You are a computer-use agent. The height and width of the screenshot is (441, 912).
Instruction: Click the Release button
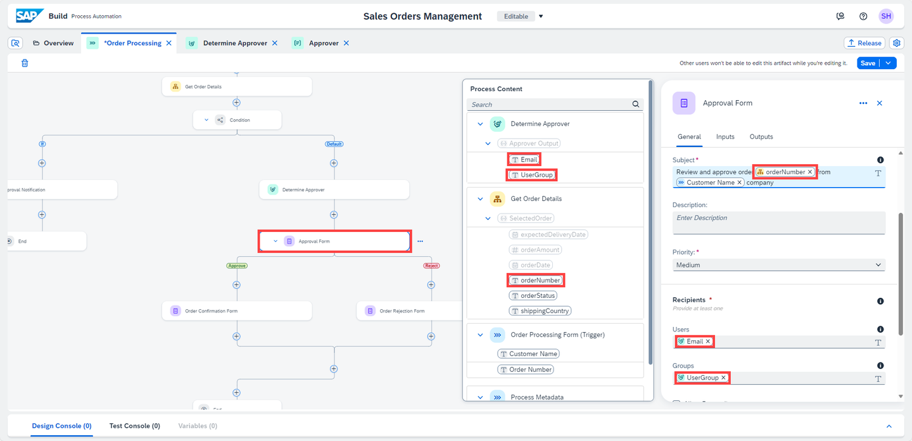[864, 43]
